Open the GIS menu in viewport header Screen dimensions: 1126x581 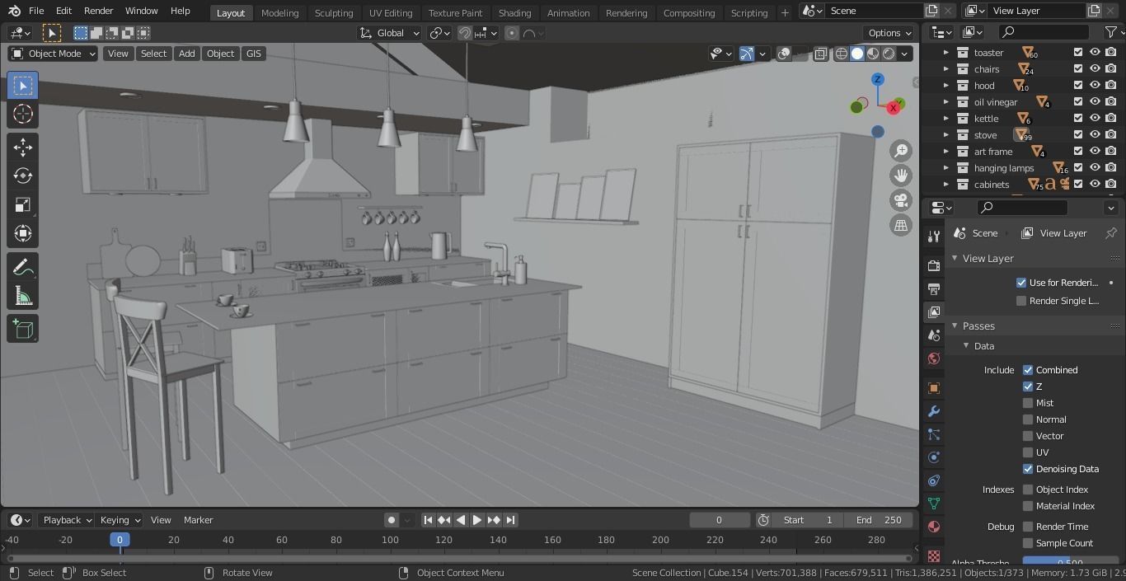point(253,54)
